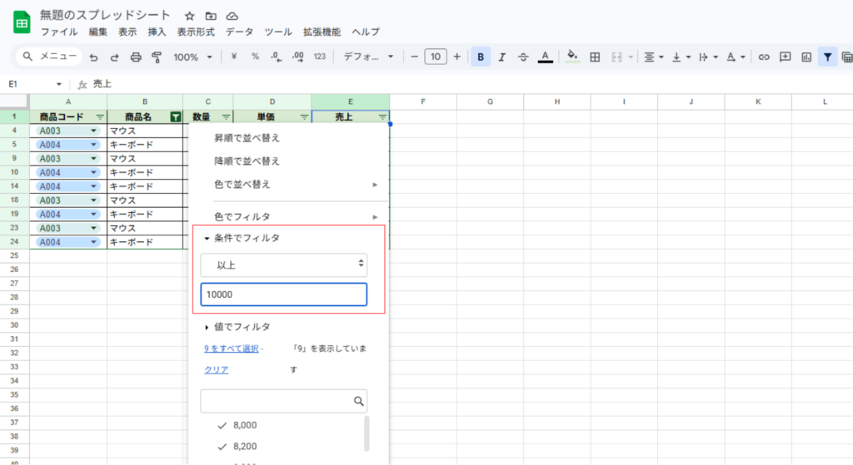Open the 以上 condition dropdown
The height and width of the screenshot is (465, 853).
click(283, 264)
